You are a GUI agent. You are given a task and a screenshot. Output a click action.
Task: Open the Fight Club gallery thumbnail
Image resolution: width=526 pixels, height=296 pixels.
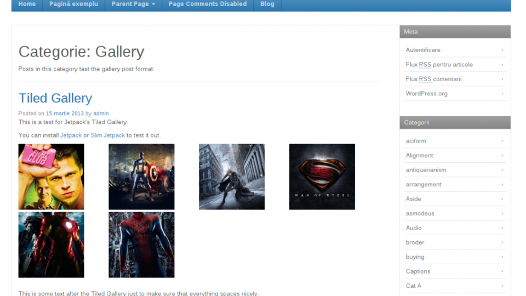(52, 177)
